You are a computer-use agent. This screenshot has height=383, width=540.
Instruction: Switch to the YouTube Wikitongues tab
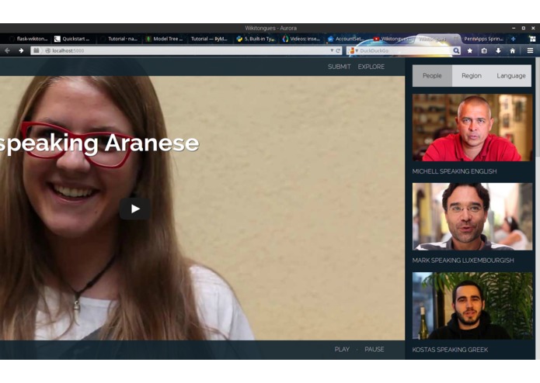tap(392, 39)
